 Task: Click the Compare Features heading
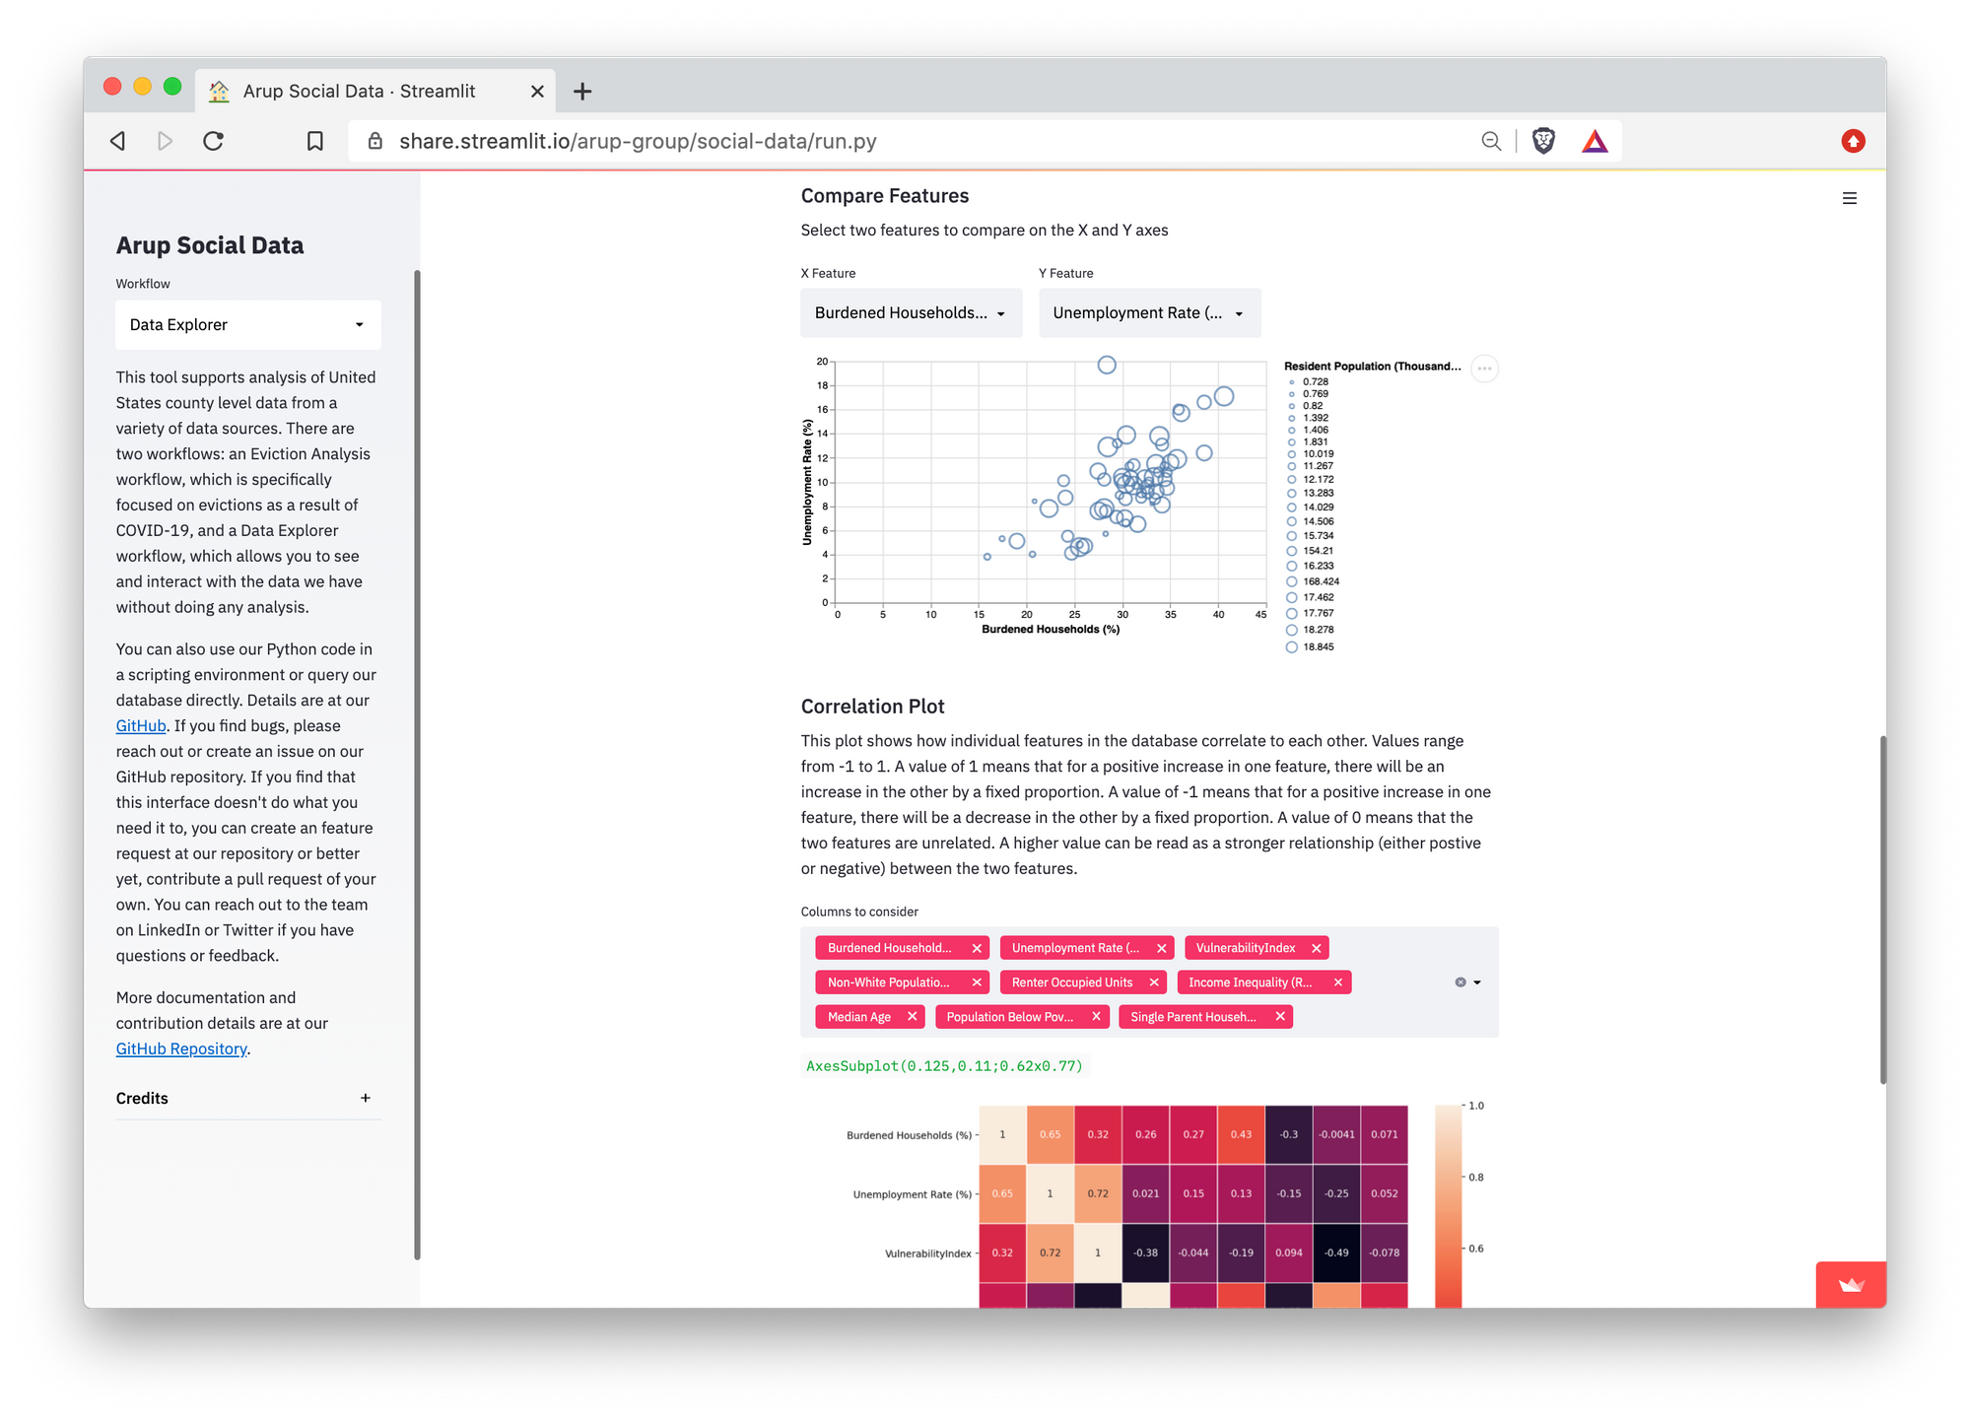884,196
